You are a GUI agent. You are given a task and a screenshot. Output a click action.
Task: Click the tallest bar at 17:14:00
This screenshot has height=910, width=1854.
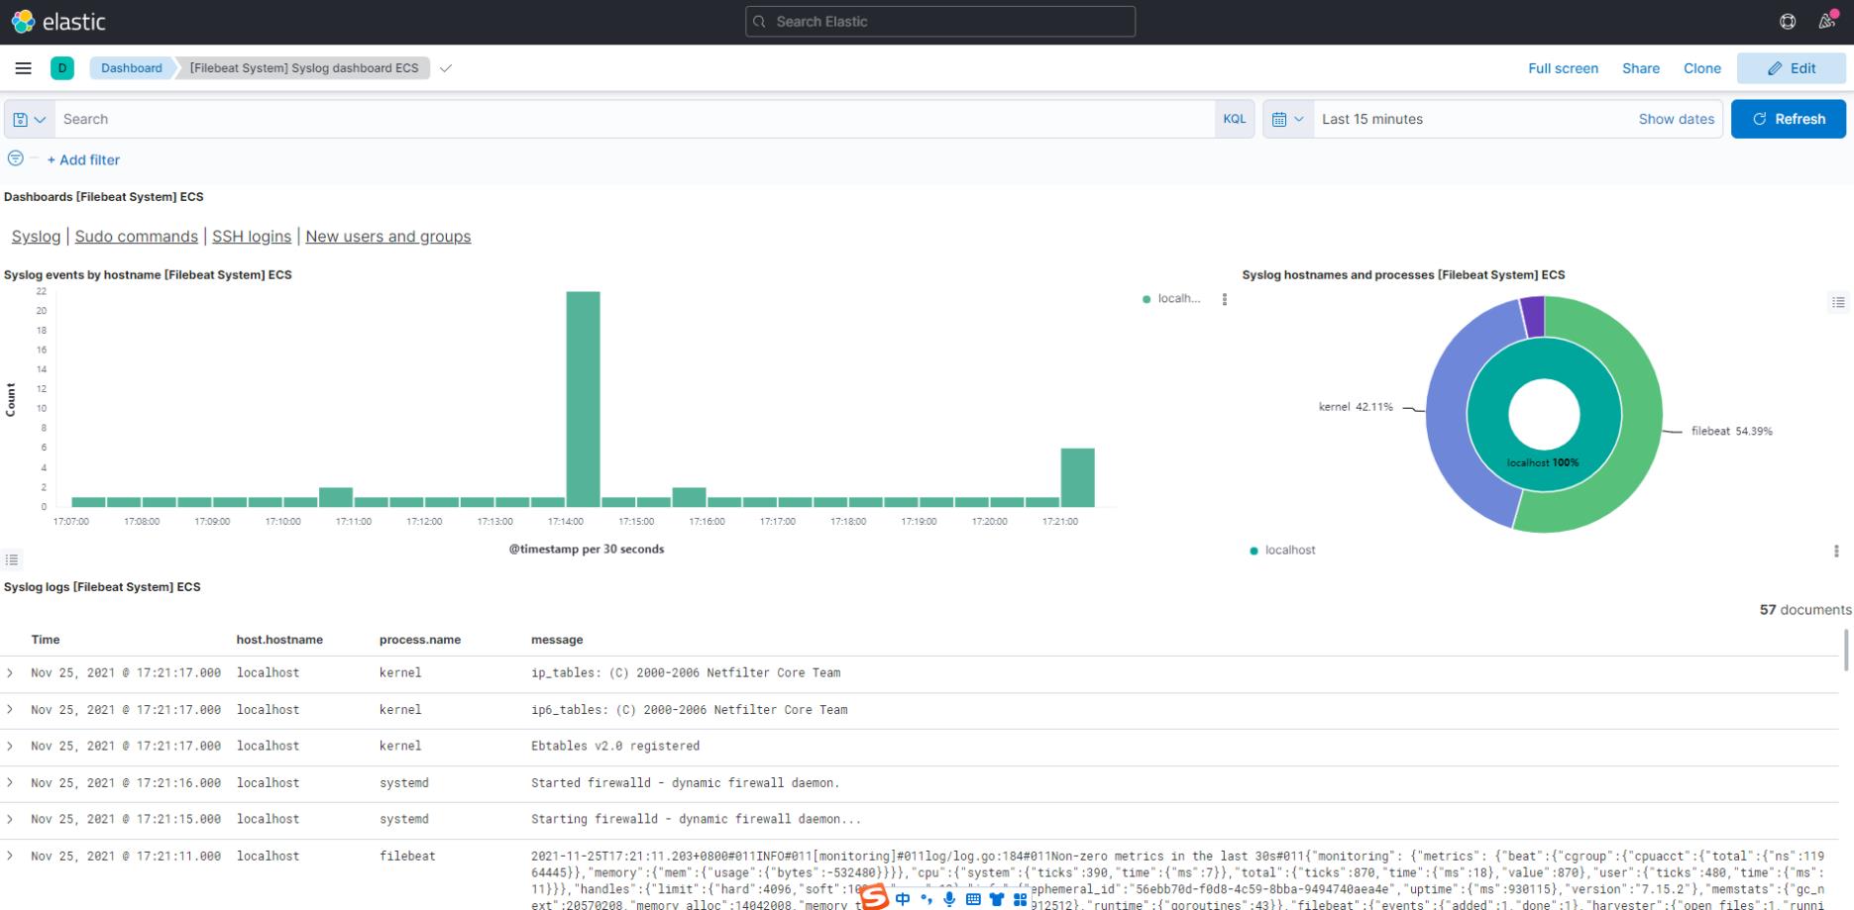click(583, 399)
